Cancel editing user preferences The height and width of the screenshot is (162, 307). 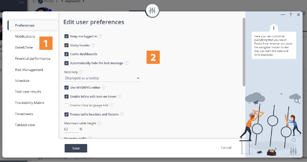coord(226,147)
